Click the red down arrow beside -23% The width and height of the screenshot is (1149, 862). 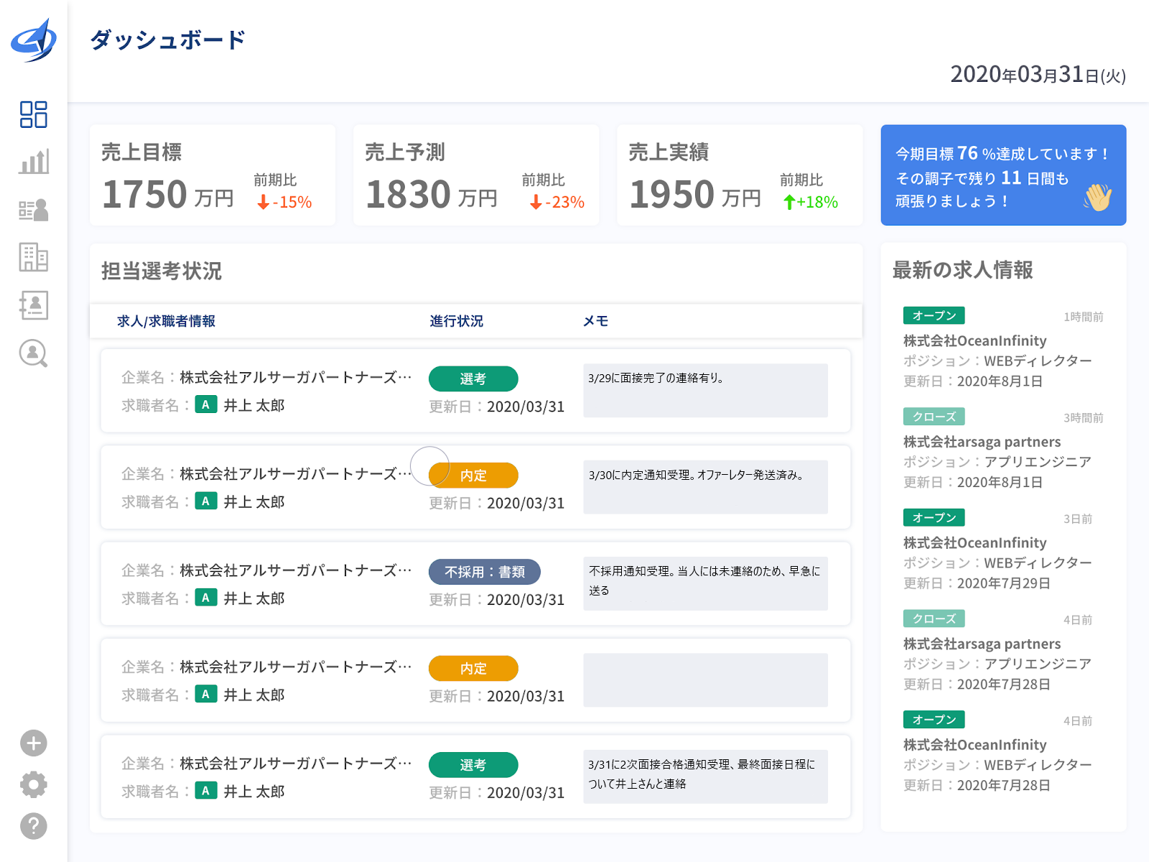[x=535, y=203]
